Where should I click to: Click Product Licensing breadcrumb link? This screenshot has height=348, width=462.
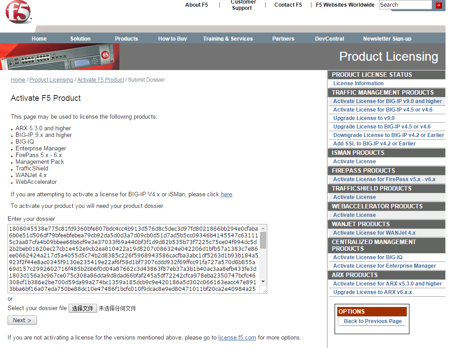click(51, 80)
